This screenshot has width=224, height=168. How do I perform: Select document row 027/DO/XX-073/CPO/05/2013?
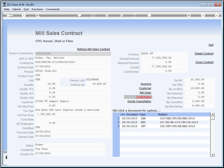point(165,122)
